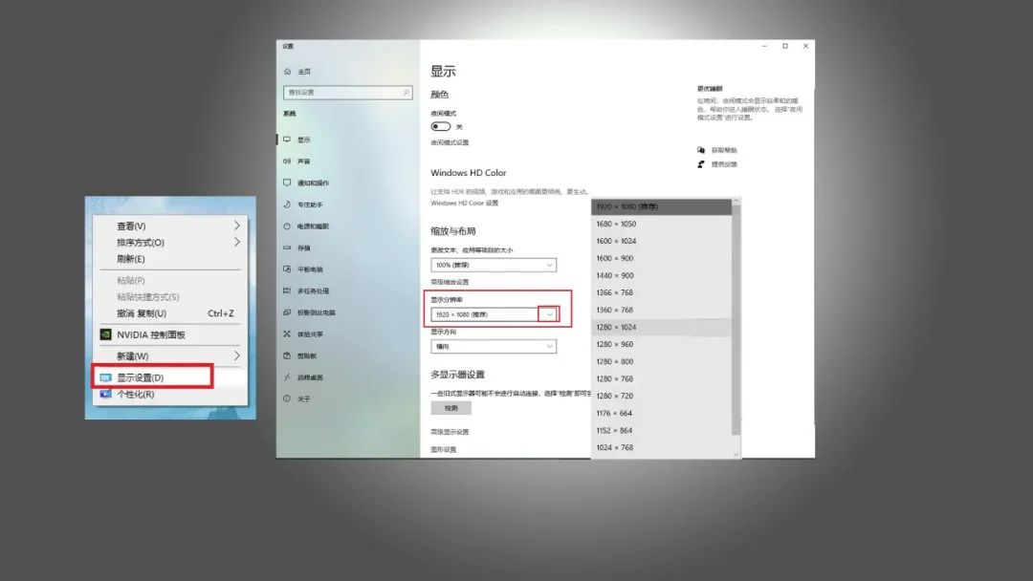Screen dimensions: 1033x581
Task: Open the 高级缩放设置 link
Action: click(x=450, y=282)
